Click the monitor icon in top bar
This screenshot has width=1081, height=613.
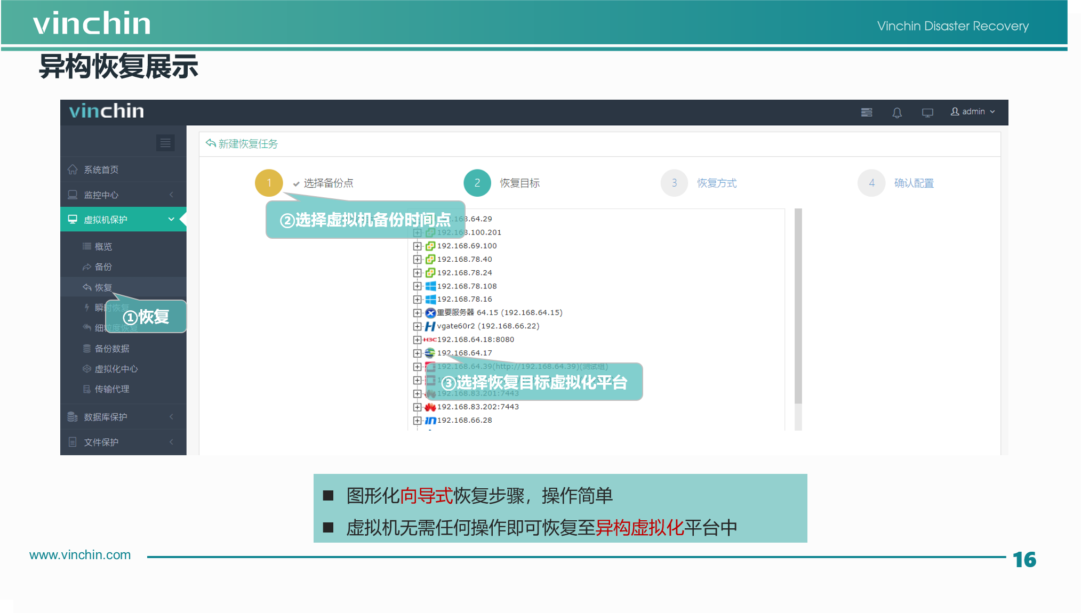(x=927, y=112)
